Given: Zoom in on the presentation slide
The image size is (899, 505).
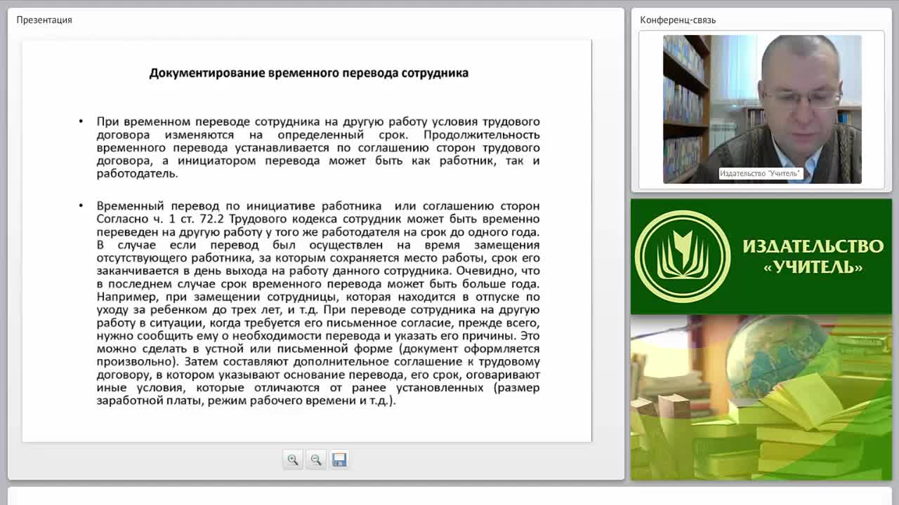Looking at the screenshot, I should 293,459.
